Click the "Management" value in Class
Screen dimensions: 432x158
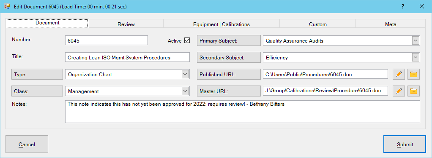point(83,91)
